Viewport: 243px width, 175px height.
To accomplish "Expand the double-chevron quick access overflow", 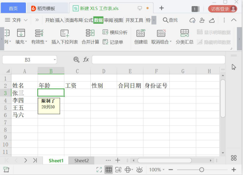I will [x=37, y=20].
